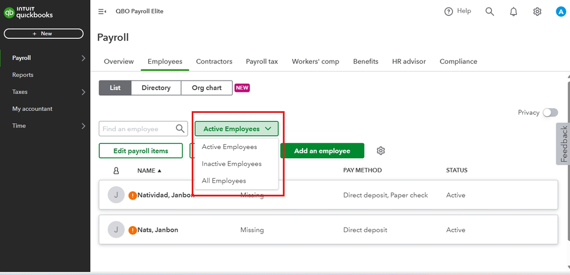Image resolution: width=570 pixels, height=275 pixels.
Task: Select Inactive Employees from the dropdown
Action: point(232,164)
